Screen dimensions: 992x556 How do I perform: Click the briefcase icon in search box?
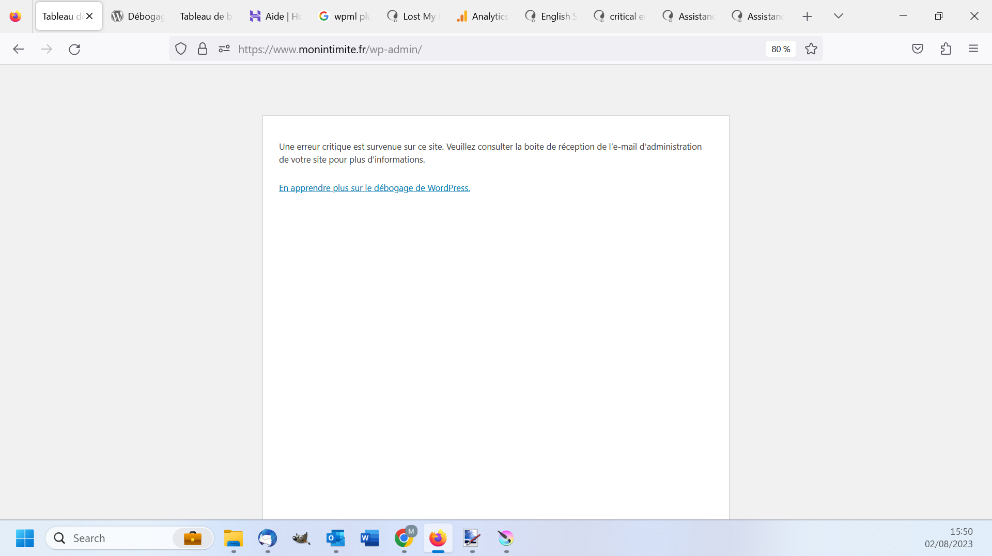coord(193,538)
